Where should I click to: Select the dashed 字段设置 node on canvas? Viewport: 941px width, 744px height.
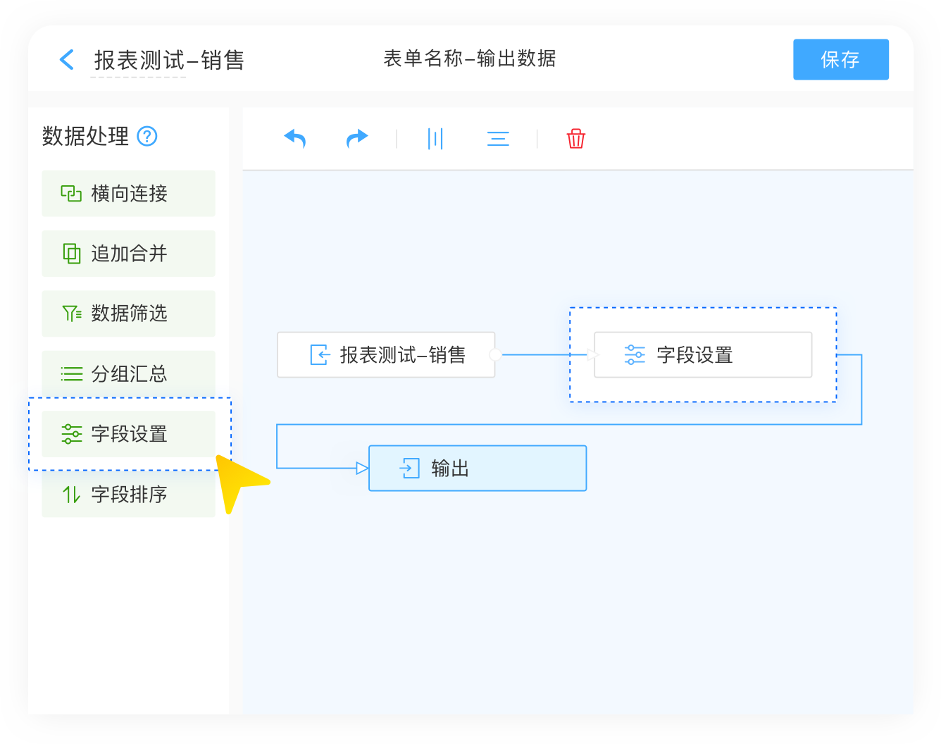point(702,354)
